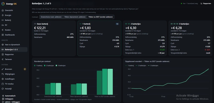Click Tibber dynamisch 3 batterijen light bar

(84, 89)
